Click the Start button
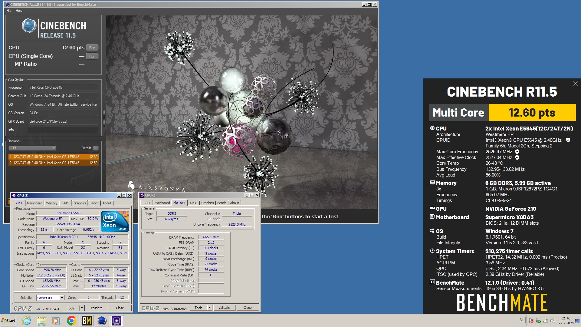 [8, 321]
